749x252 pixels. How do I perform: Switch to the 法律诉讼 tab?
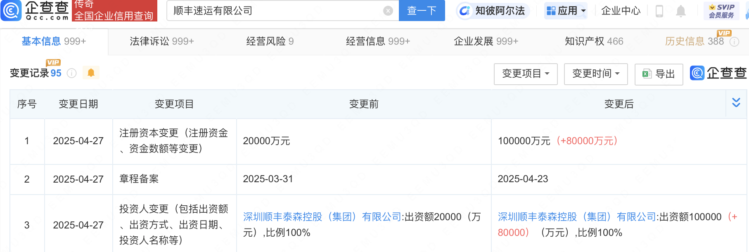(162, 41)
